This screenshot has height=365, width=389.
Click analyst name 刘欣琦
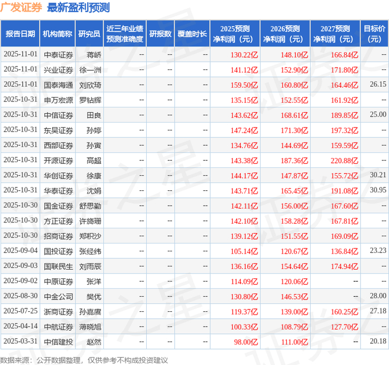(x=90, y=85)
